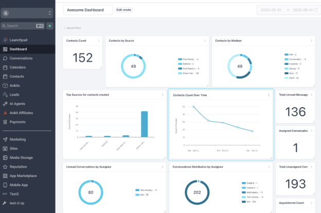321x213 pixels.
Task: Open Contacts Count Over Time options menu
Action: point(269,95)
